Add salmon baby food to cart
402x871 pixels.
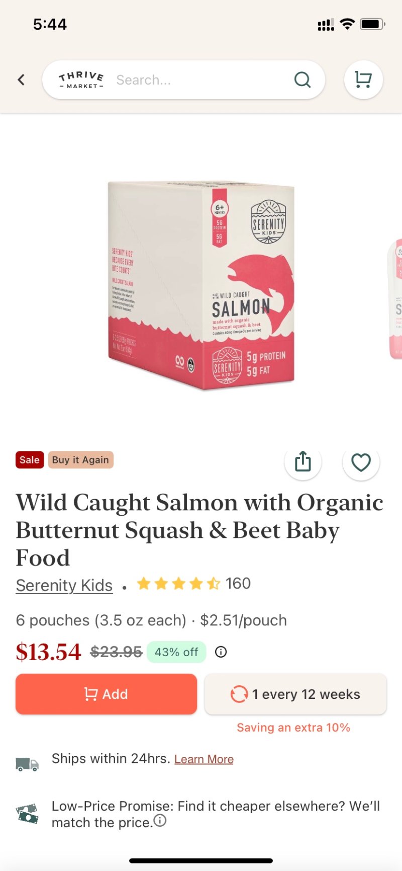click(x=106, y=694)
